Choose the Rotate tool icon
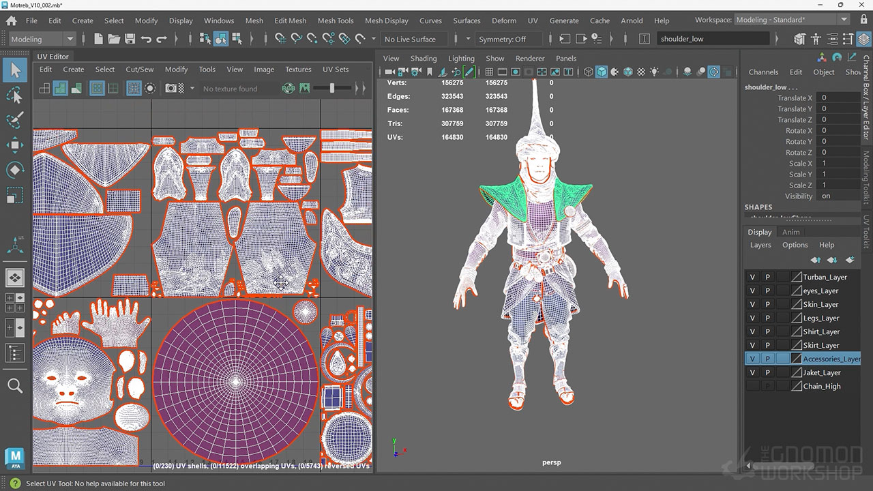Image resolution: width=873 pixels, height=491 pixels. [15, 170]
